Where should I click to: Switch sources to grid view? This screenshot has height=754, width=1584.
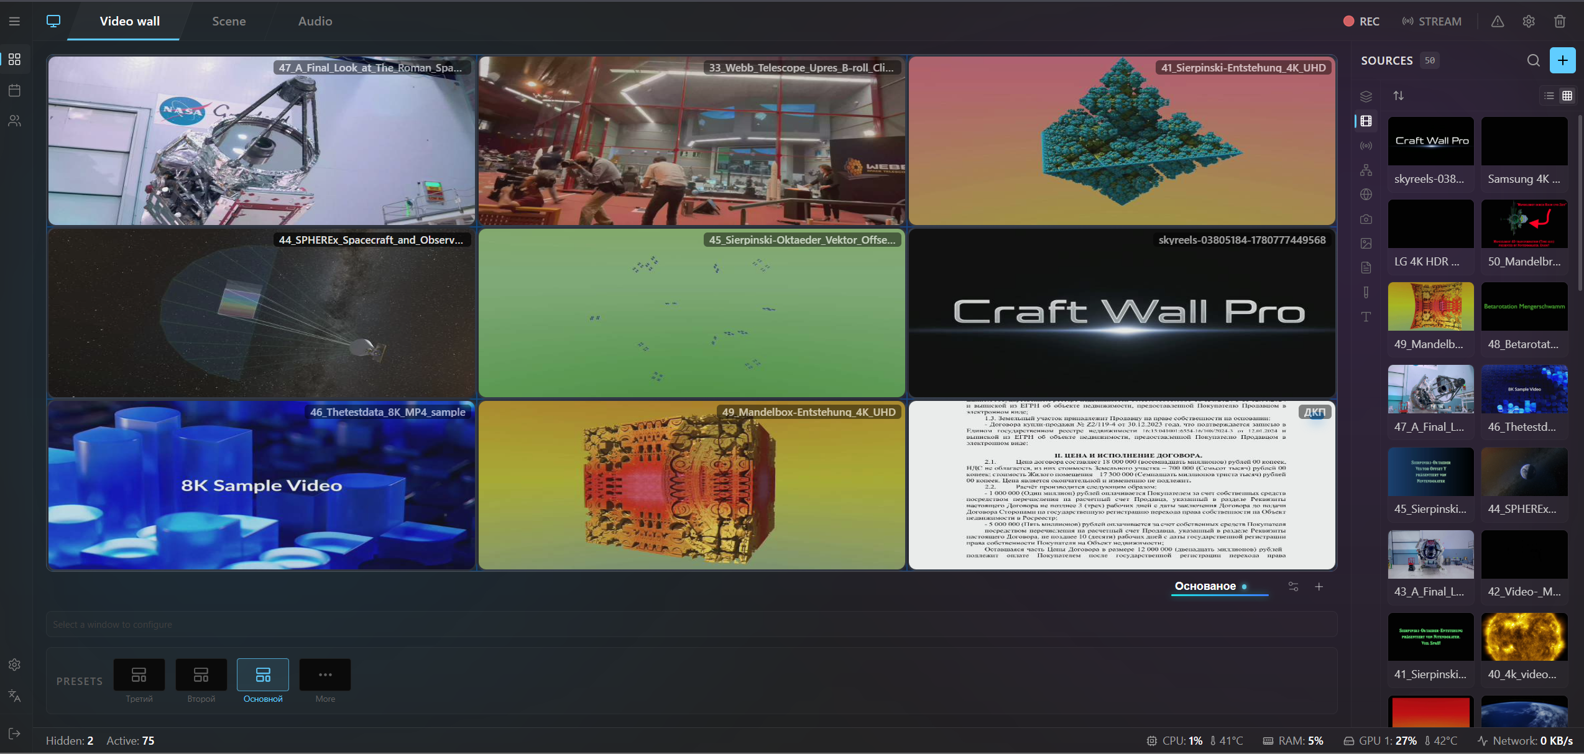click(x=1567, y=96)
